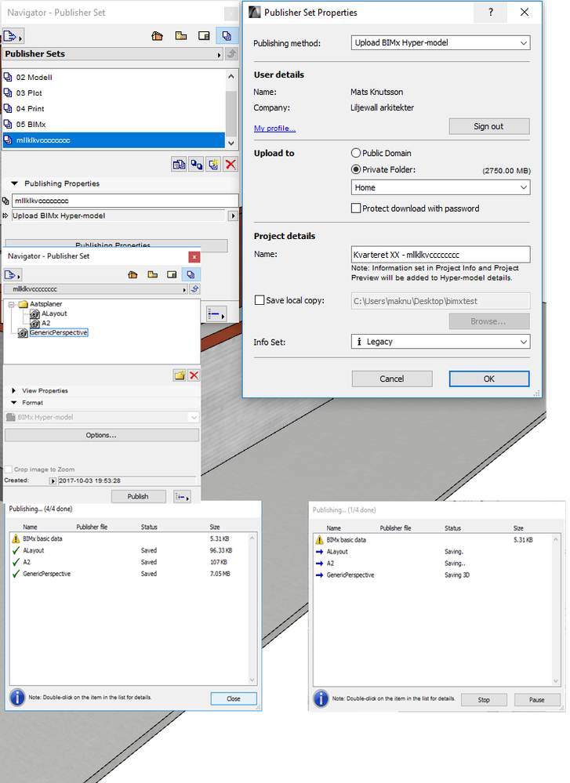Toggle Crop image to Zoom checkbox
570x783 pixels.
click(9, 469)
